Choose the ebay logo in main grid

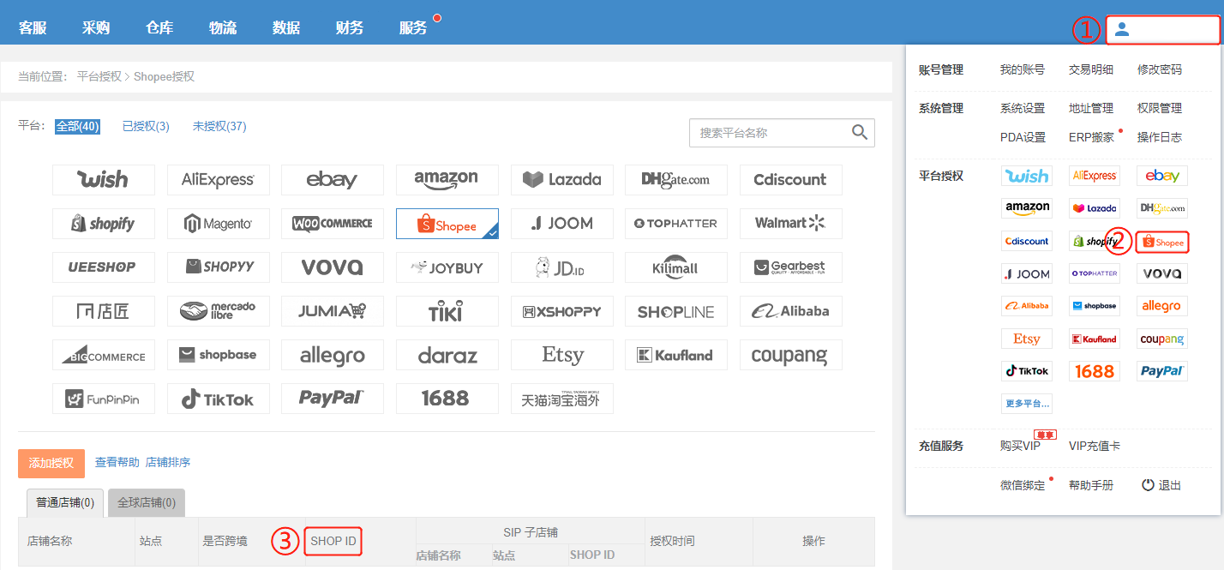coord(333,180)
